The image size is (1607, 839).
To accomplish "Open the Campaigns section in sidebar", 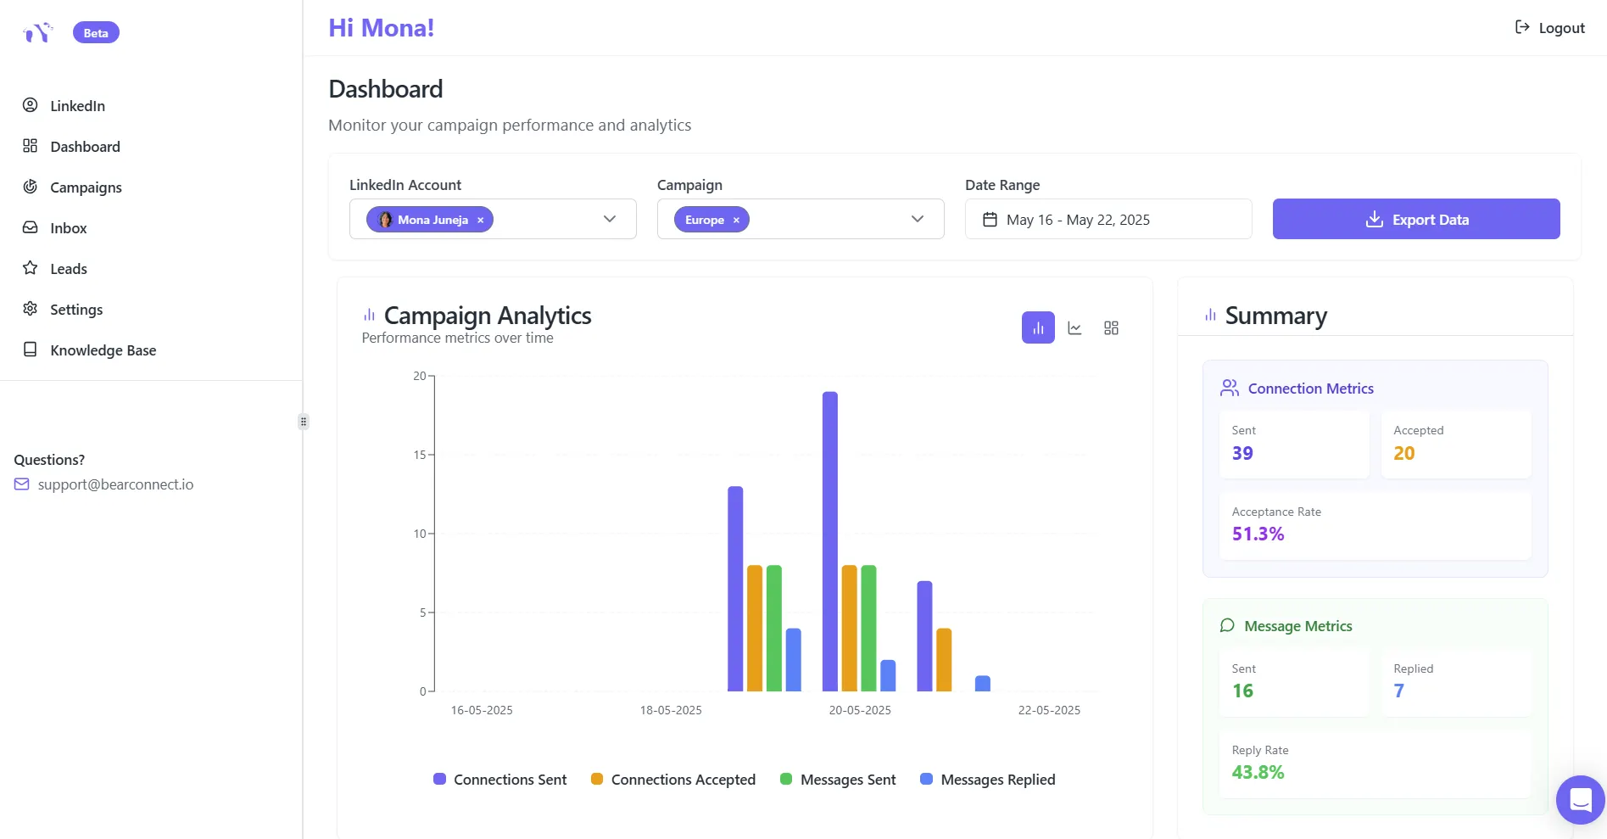I will click(85, 187).
